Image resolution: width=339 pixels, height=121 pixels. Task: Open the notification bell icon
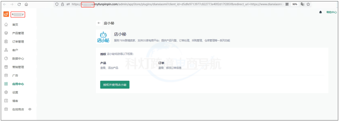coord(320,12)
